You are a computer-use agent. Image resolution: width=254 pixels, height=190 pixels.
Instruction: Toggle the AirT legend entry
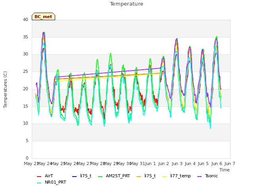point(45,176)
